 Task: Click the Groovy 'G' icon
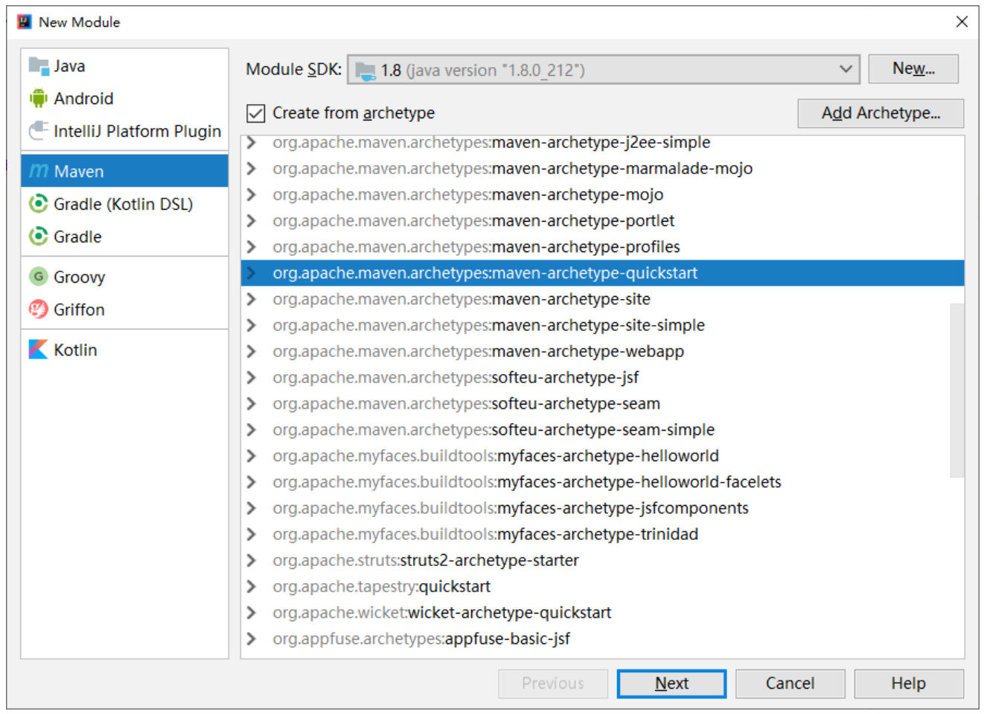[39, 277]
